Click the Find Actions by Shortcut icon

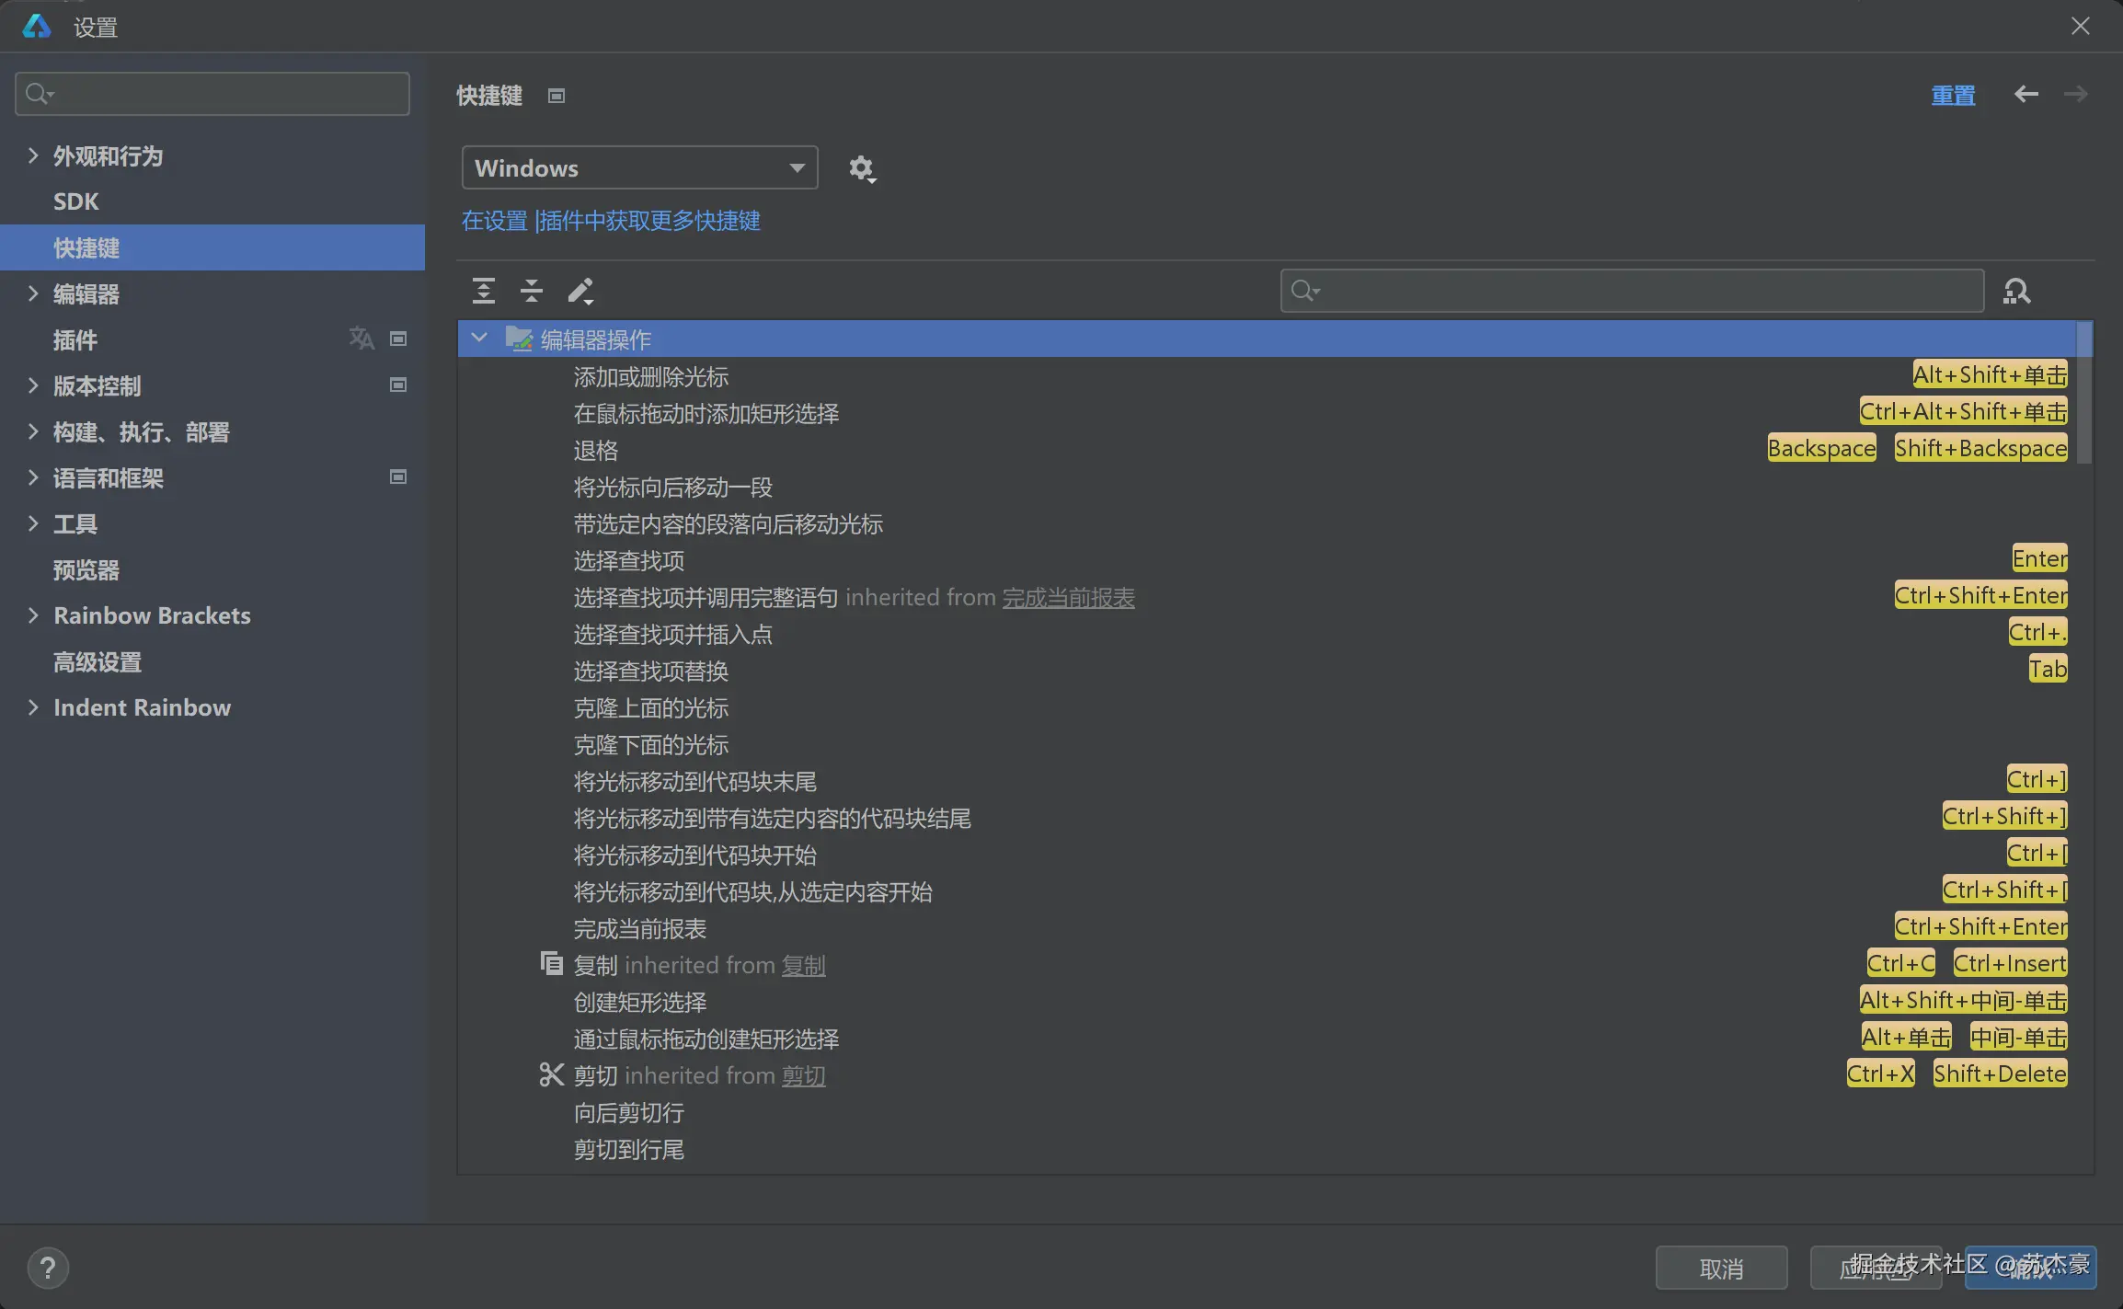pyautogui.click(x=2016, y=291)
